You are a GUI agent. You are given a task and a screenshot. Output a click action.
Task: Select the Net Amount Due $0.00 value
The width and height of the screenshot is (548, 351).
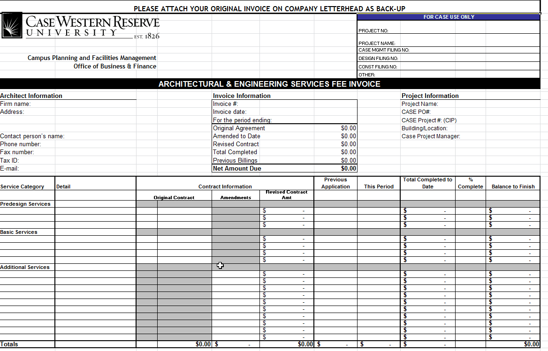point(349,169)
